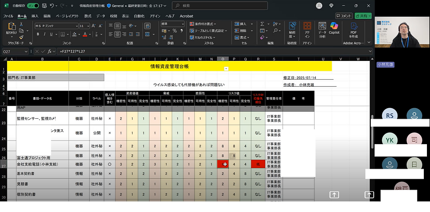The width and height of the screenshot is (430, 212).
Task: Increase font size with the larger A
Action: (93, 26)
